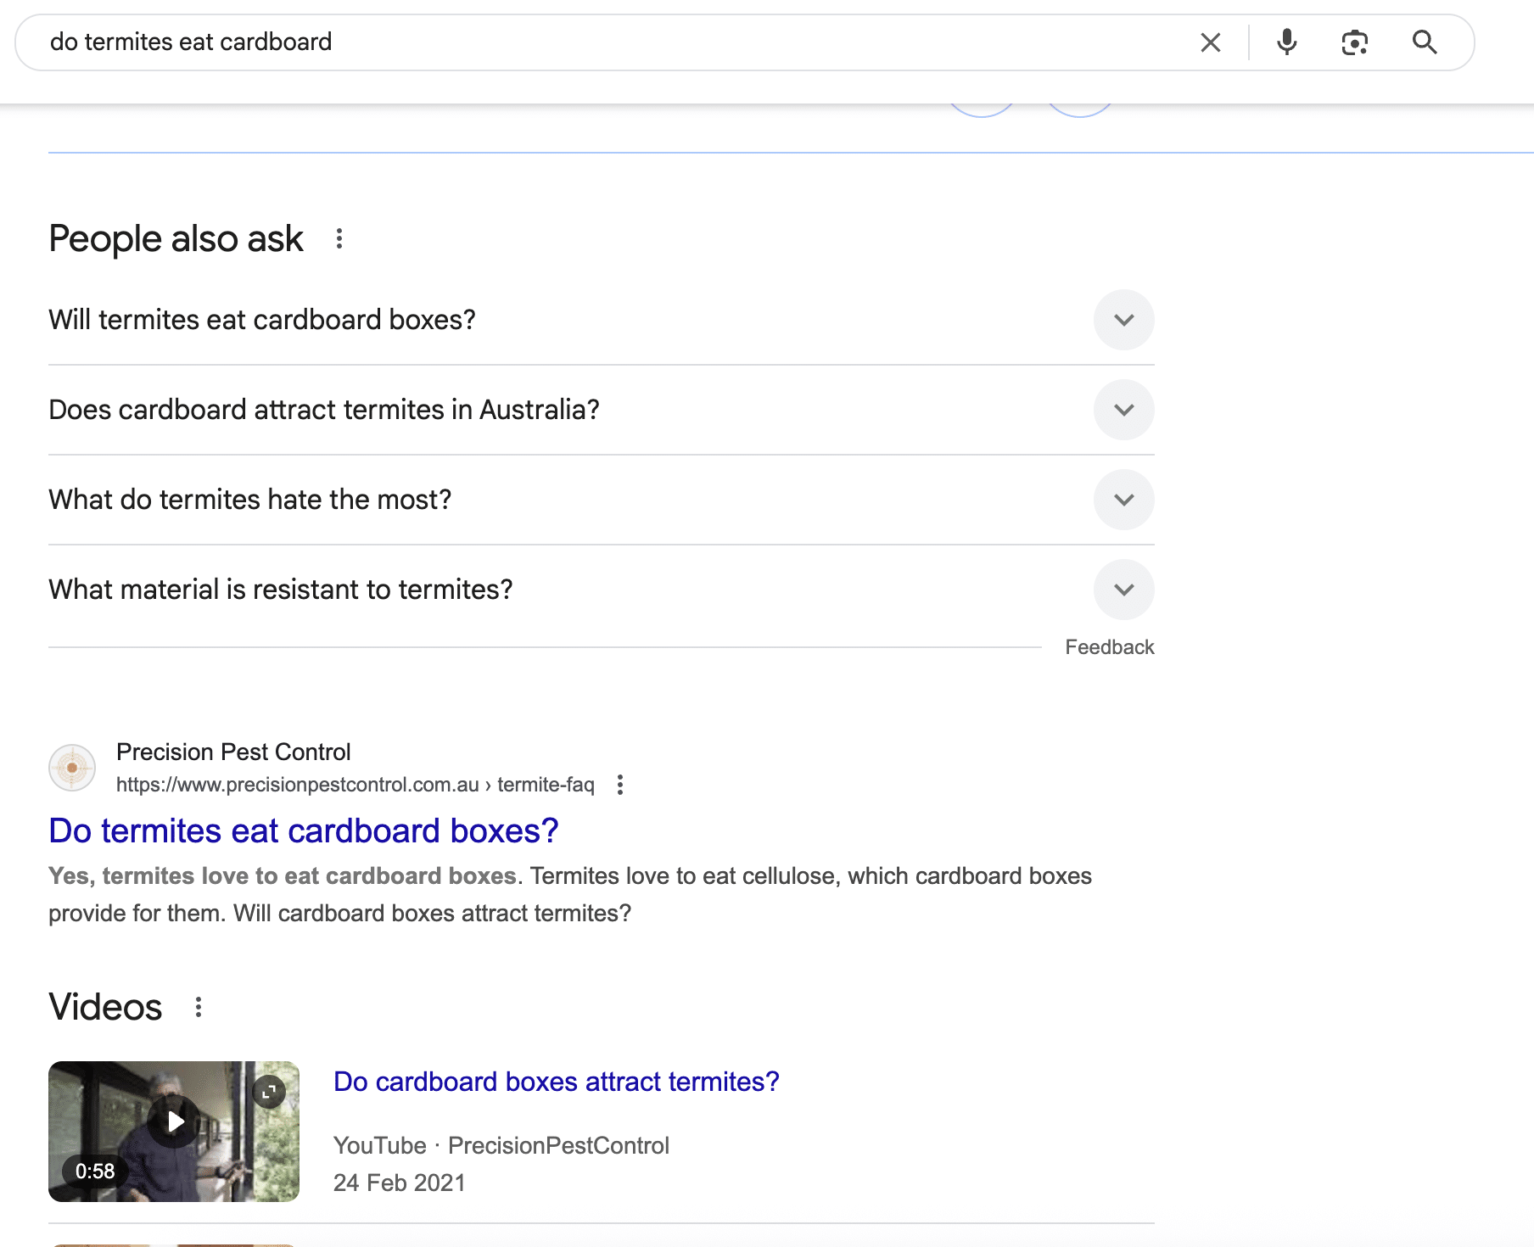Screen dimensions: 1534x1247
Task: Click into the search input field
Action: [x=594, y=42]
